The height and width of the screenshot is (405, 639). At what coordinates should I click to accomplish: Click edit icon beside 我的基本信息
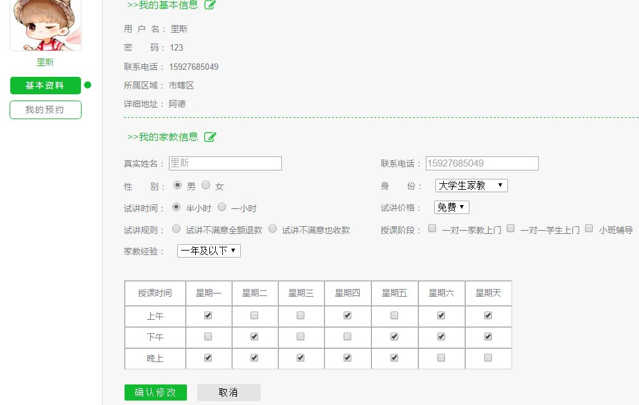(210, 5)
